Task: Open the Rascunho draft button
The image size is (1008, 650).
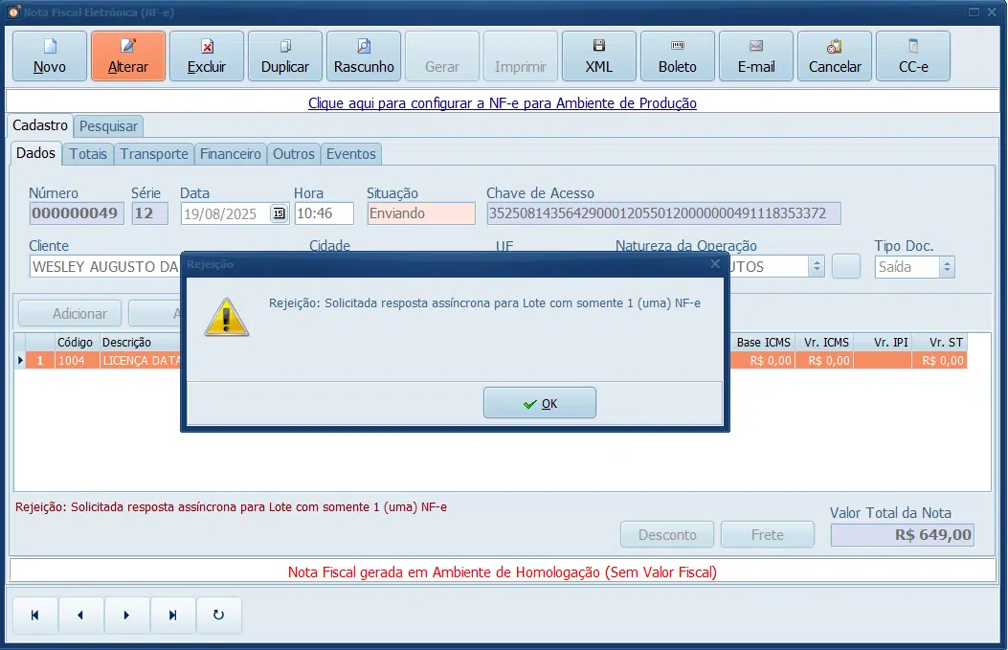Action: 363,56
